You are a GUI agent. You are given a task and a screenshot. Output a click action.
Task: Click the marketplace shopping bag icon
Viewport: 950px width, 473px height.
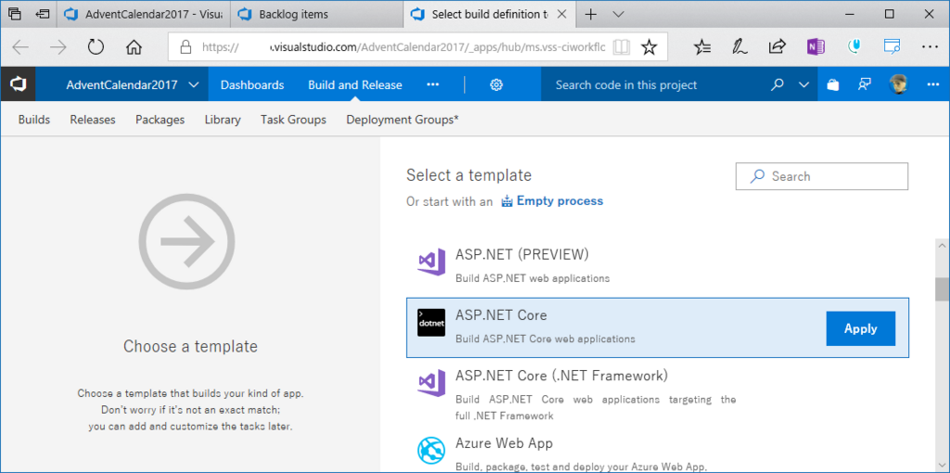pyautogui.click(x=833, y=84)
